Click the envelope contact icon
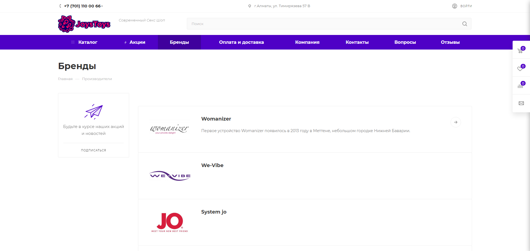 (x=521, y=103)
